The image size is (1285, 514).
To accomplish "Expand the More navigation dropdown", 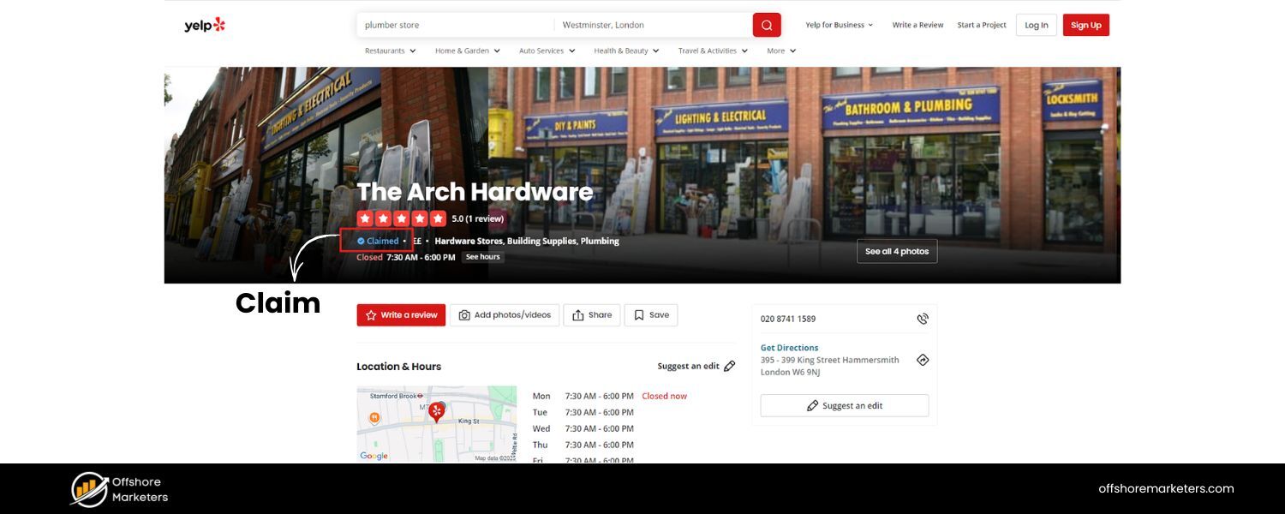I will [780, 51].
